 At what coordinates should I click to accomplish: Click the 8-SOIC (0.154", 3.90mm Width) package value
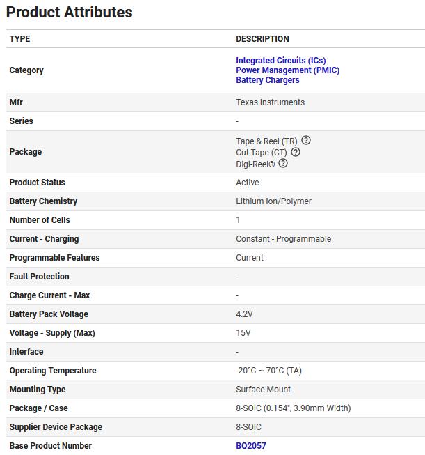pos(293,408)
